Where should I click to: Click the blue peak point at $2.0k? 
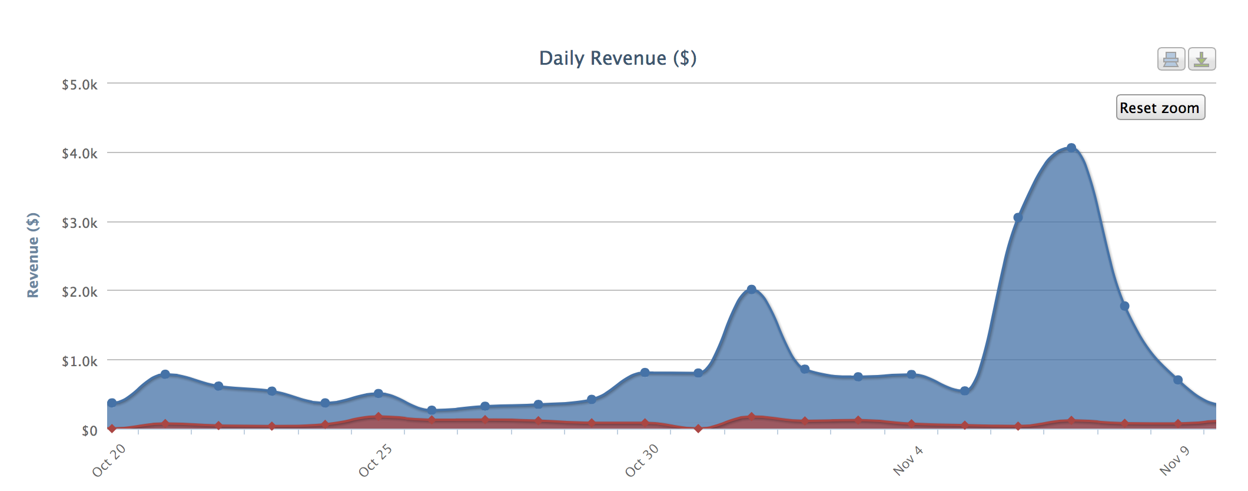tap(751, 289)
